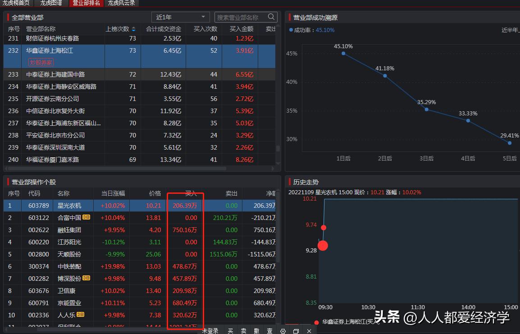The image size is (520, 334).
Task: Click the blue 成功率 legend dot
Action: pos(291,30)
